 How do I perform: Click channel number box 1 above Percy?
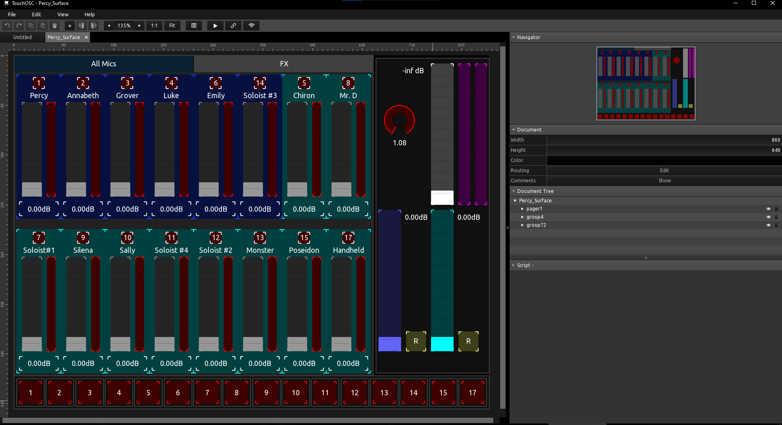pos(39,83)
